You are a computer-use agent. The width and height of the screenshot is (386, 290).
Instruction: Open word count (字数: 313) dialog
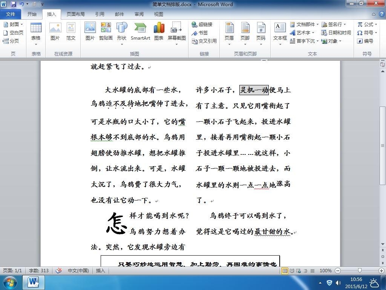(39, 270)
